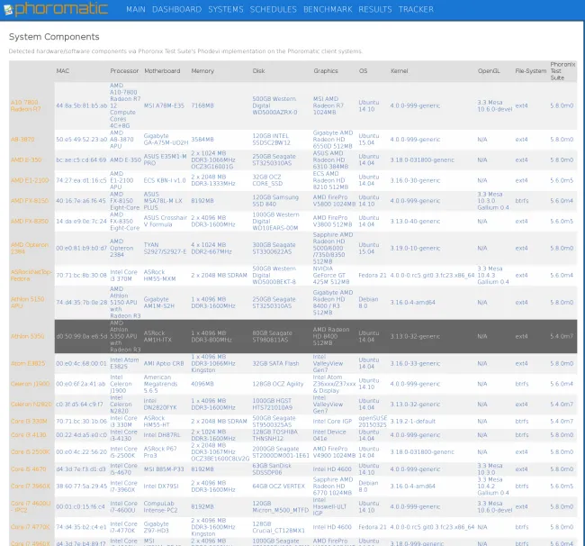
Task: Open the Athlon 5150 APU system link
Action: point(27,302)
